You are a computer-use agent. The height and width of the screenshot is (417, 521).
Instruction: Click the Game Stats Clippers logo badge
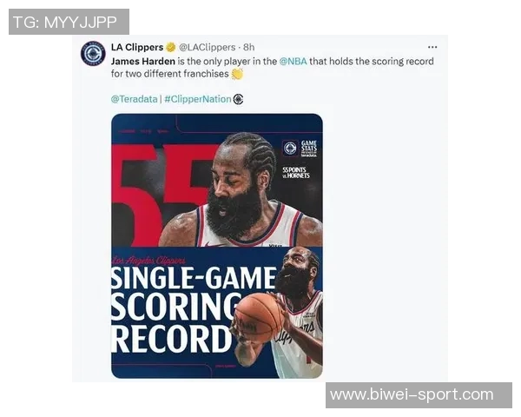[290, 148]
